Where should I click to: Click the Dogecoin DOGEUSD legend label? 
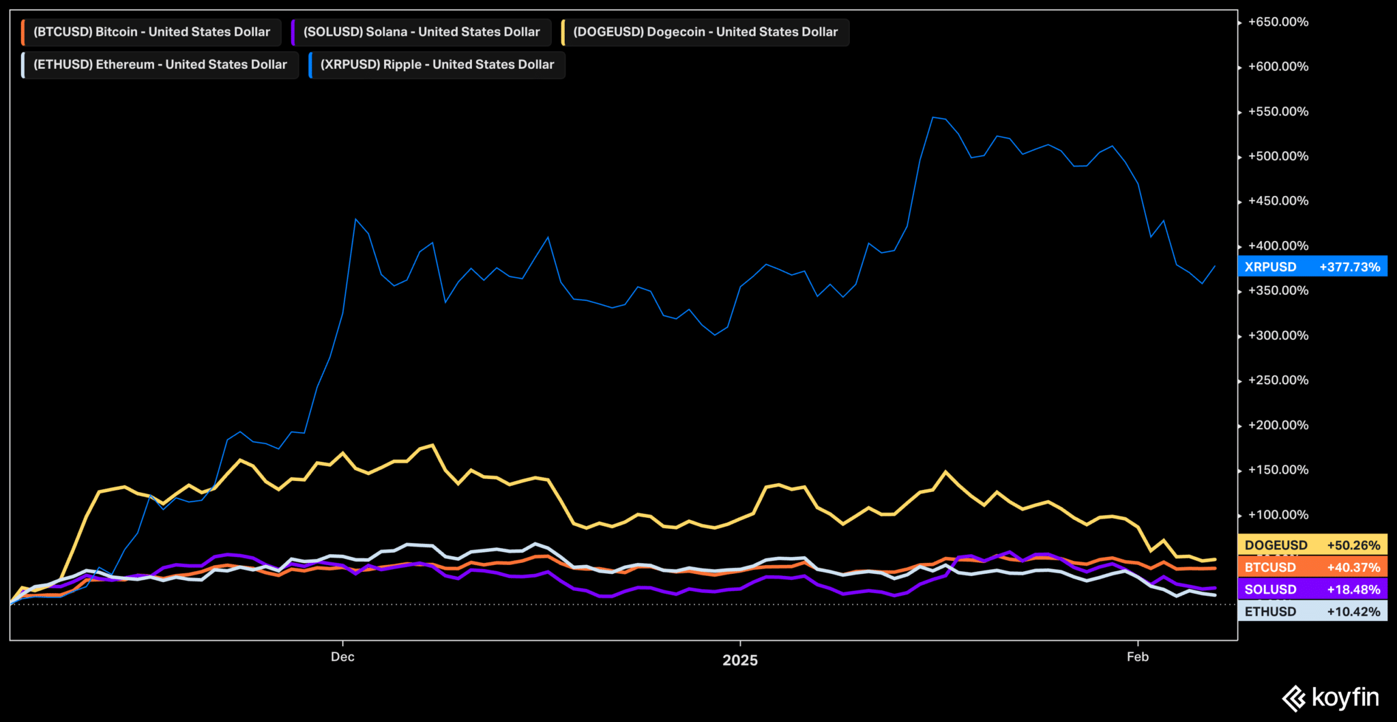[705, 32]
